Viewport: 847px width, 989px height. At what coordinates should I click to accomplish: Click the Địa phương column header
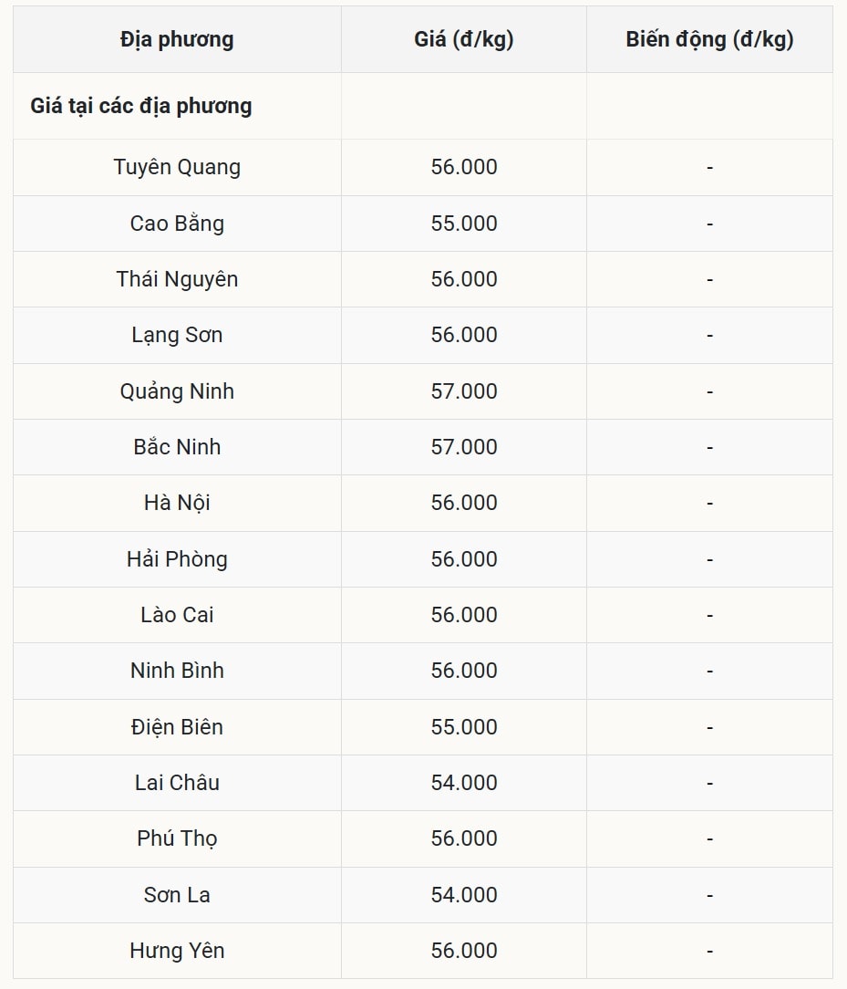177,40
